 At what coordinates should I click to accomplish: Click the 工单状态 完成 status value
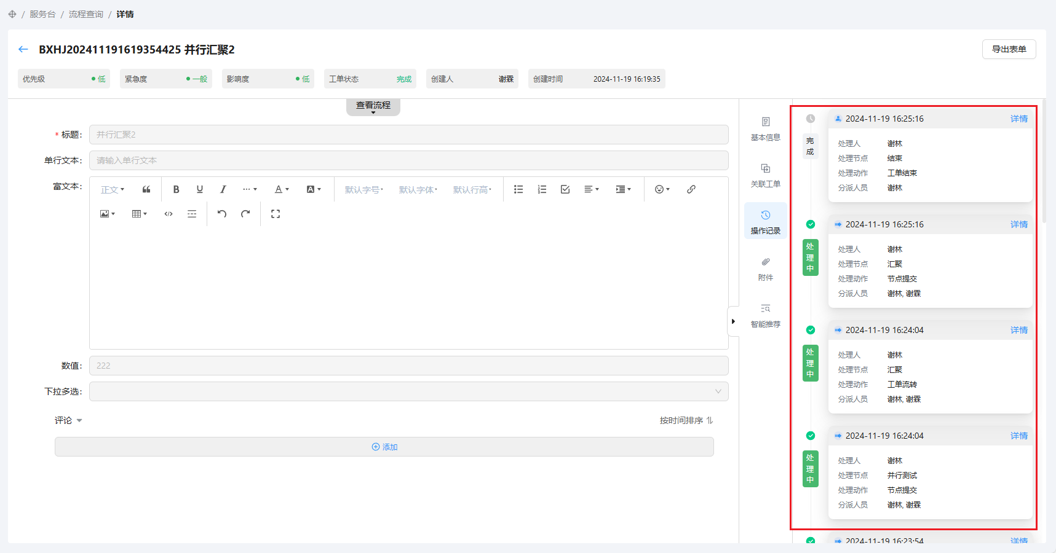coord(404,79)
